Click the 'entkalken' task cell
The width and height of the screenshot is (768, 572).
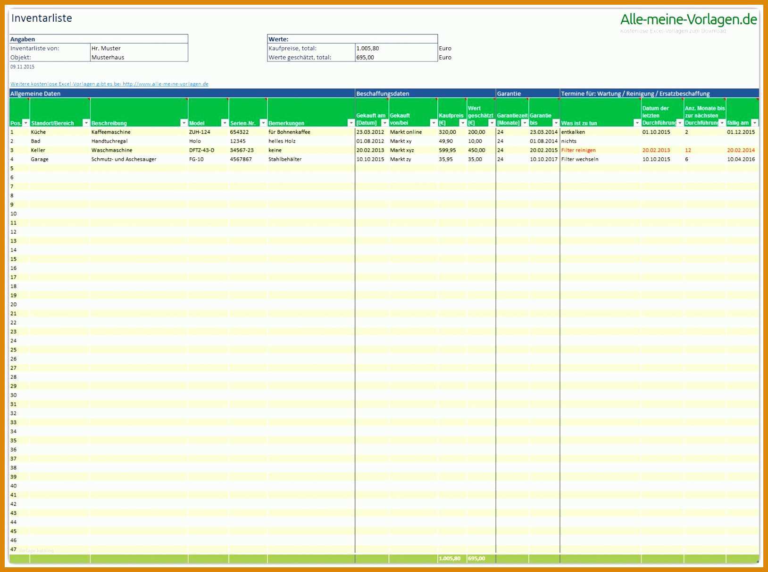(x=600, y=132)
